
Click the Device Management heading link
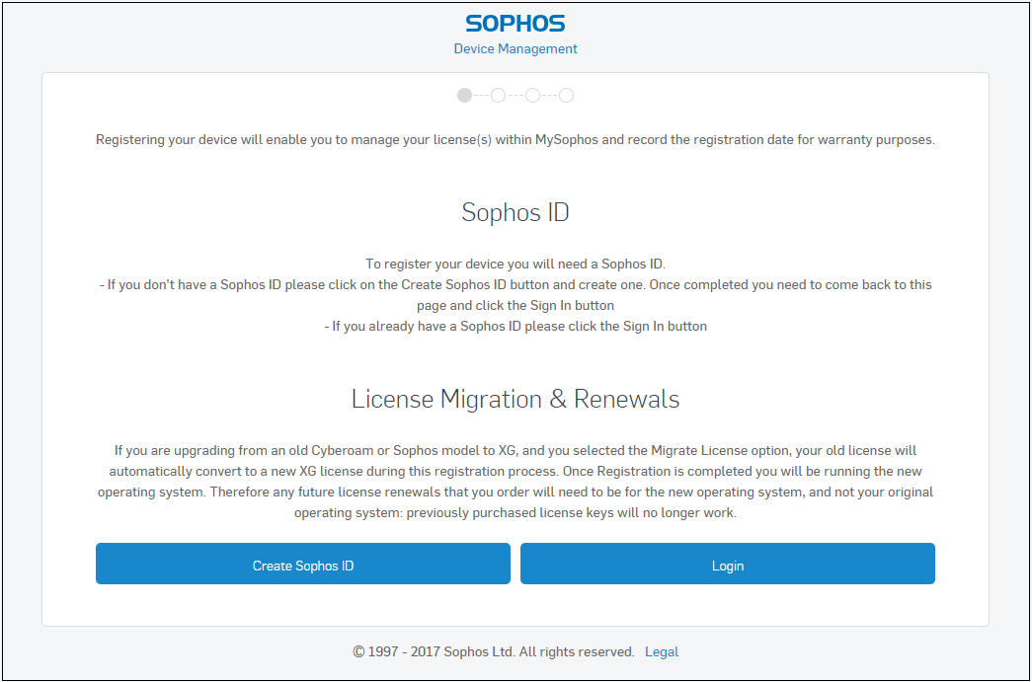tap(516, 48)
